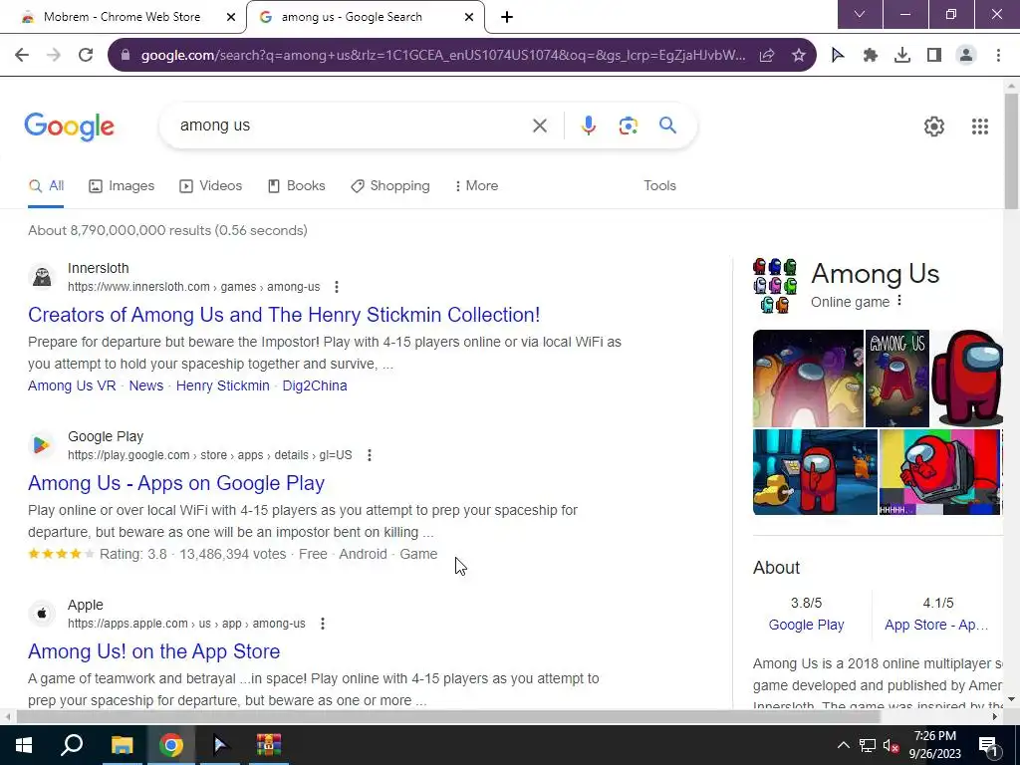This screenshot has width=1020, height=765.
Task: Open the red crewmate close-up thumbnail
Action: (966, 379)
